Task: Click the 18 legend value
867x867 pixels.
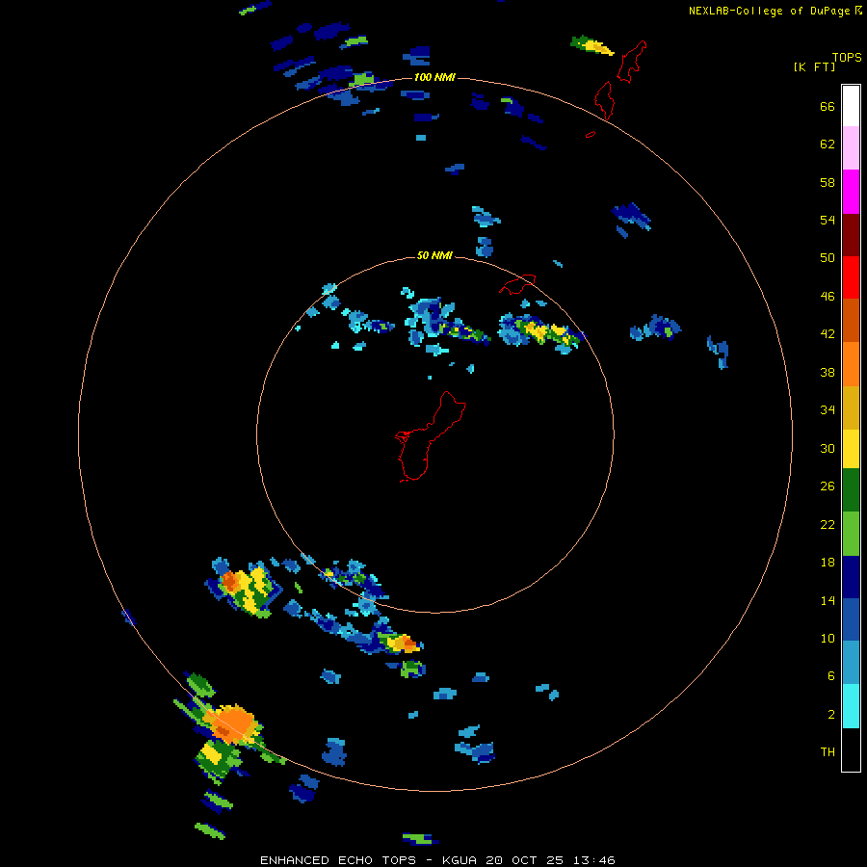Action: pos(828,563)
